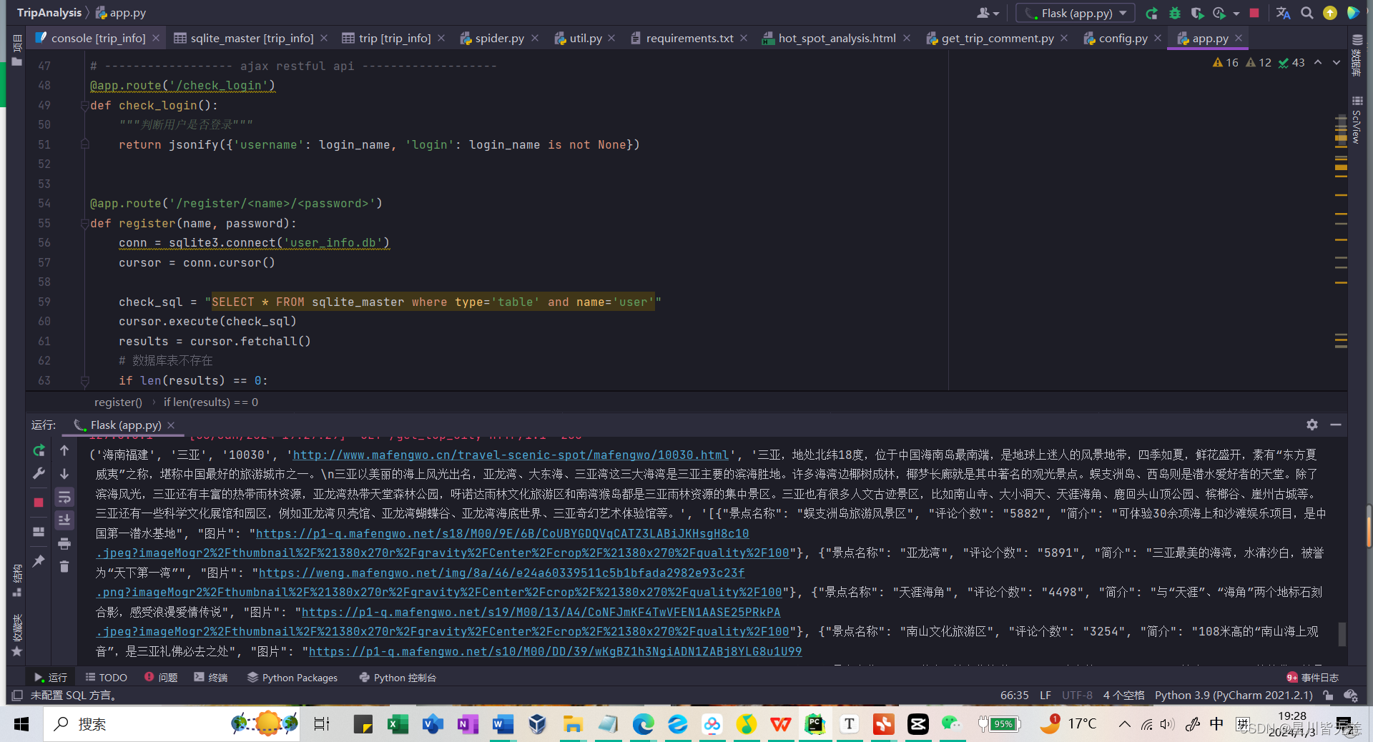Click the rerun Flask green arrow icon

pos(1151,13)
